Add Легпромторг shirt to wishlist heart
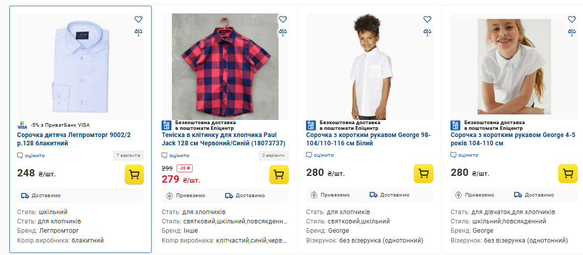The image size is (583, 255). coord(138,19)
